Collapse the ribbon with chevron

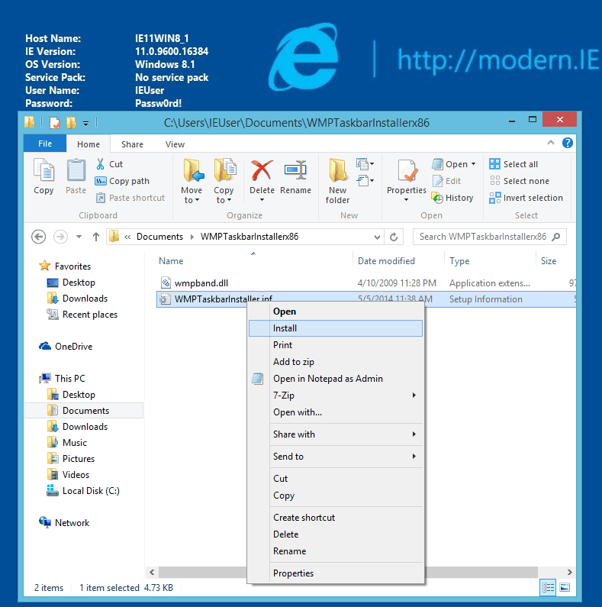point(551,143)
